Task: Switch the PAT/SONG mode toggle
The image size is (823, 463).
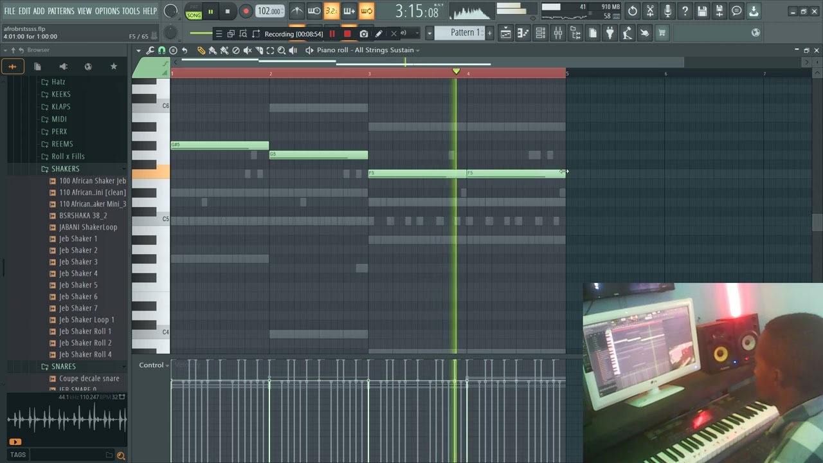Action: [194, 11]
